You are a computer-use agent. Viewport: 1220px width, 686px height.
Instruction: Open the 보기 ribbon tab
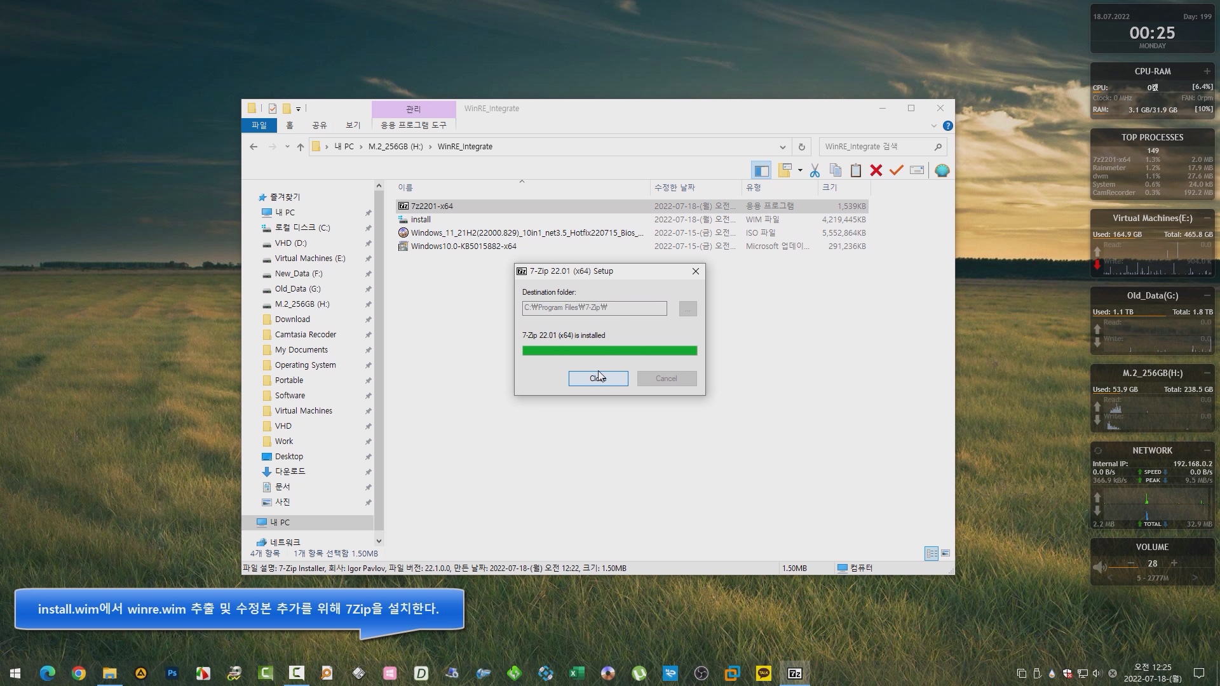pos(353,125)
